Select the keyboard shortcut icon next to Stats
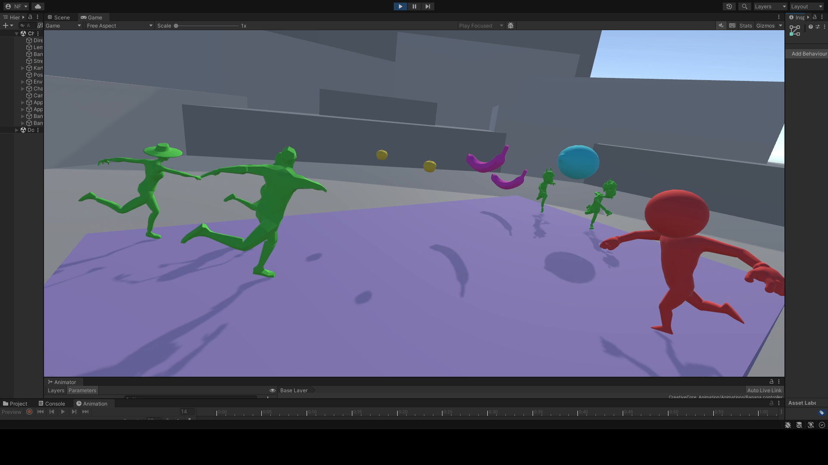The height and width of the screenshot is (465, 828). click(x=732, y=25)
